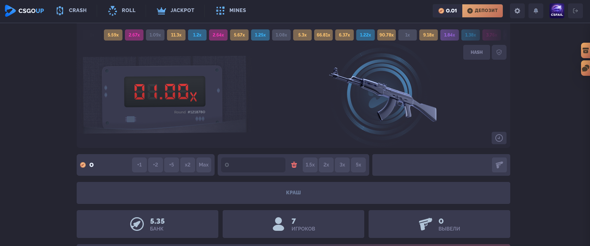Select the 9.18x history multiplier chip

click(428, 35)
